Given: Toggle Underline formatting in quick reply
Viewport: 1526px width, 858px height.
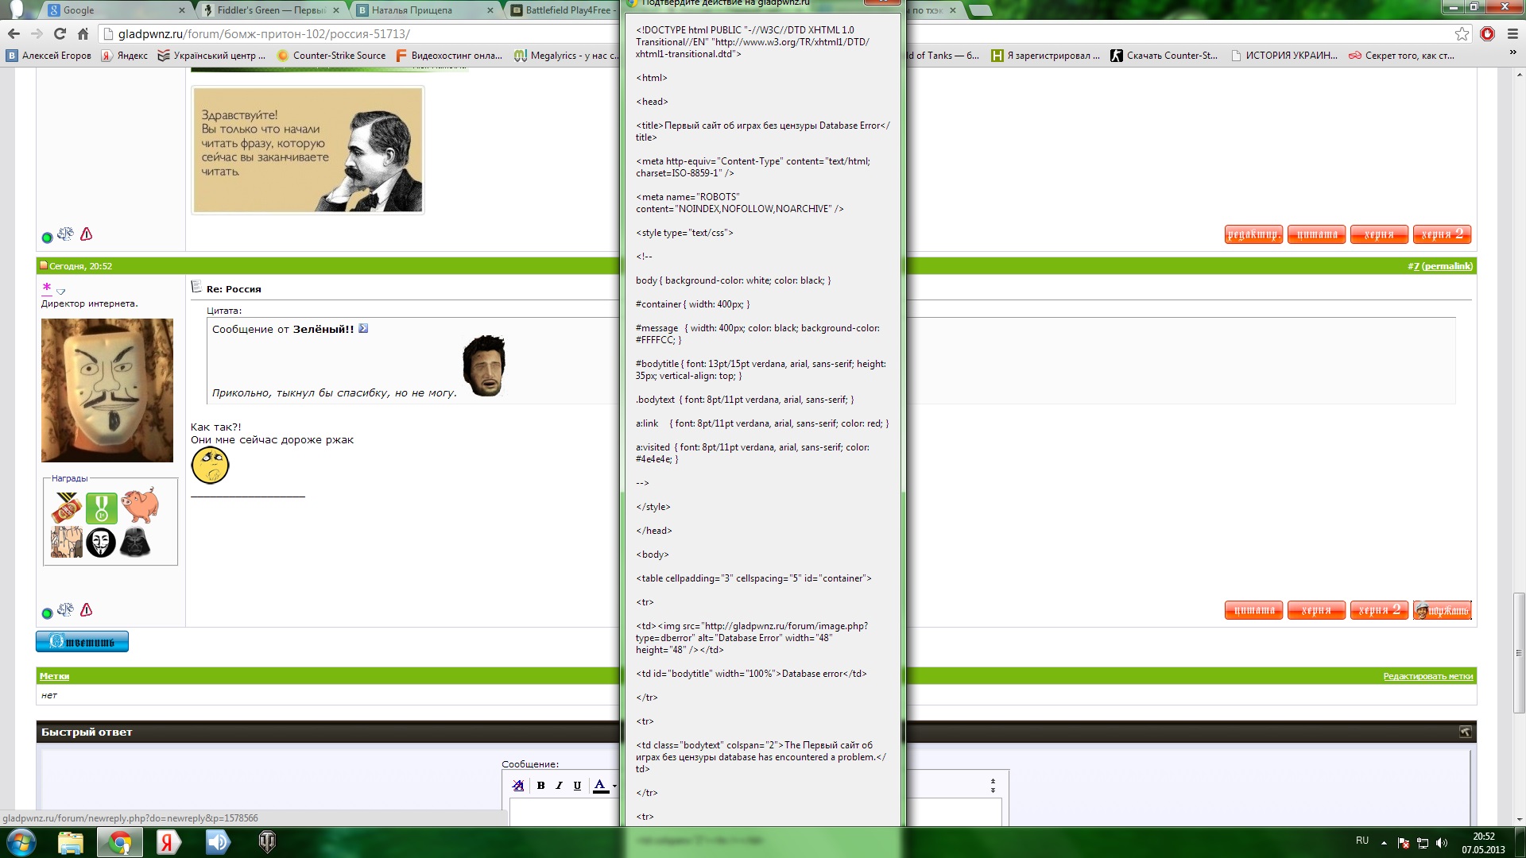Looking at the screenshot, I should [x=577, y=786].
